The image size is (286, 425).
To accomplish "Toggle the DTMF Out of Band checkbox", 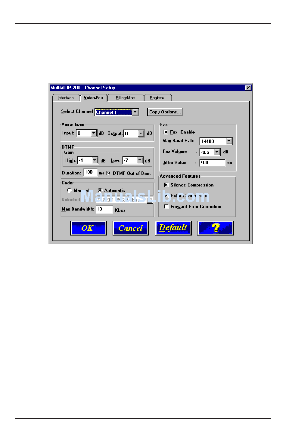I will [x=109, y=173].
